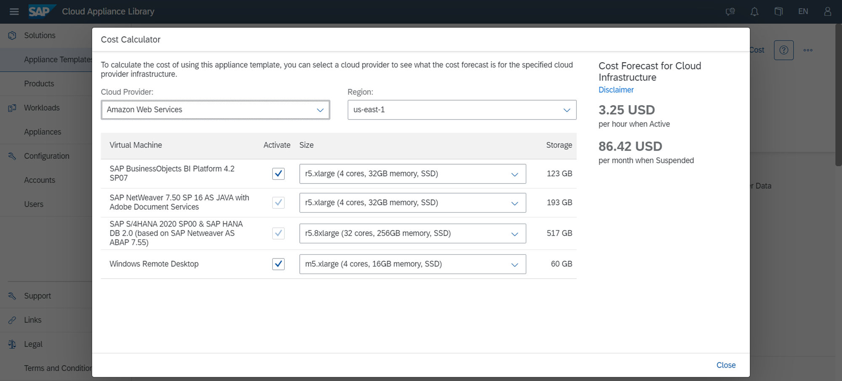Open the hamburger navigation menu
Screen dimensions: 842x381
pyautogui.click(x=14, y=11)
